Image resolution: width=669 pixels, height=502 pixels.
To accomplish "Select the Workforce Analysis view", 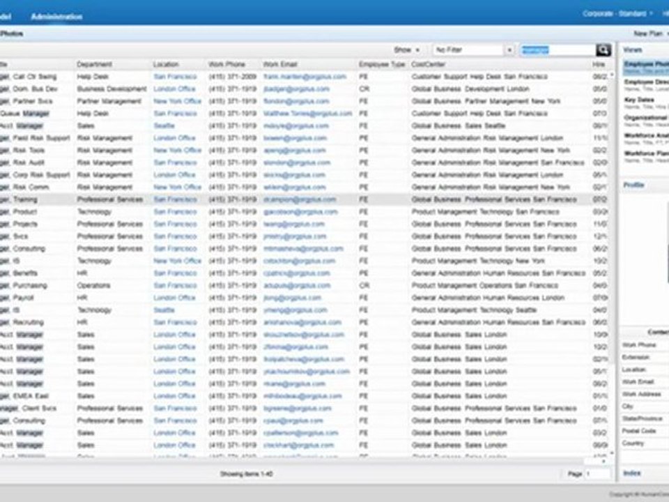I will pyautogui.click(x=646, y=139).
